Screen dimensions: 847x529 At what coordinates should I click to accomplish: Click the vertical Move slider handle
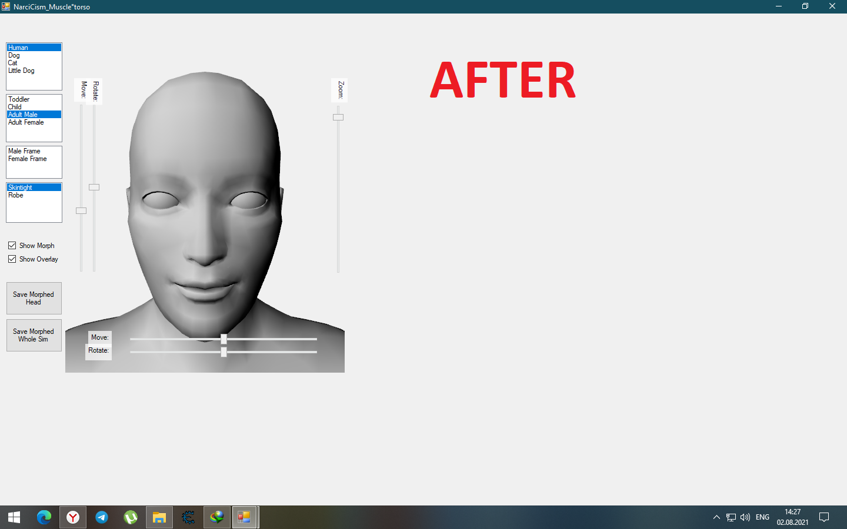[81, 210]
